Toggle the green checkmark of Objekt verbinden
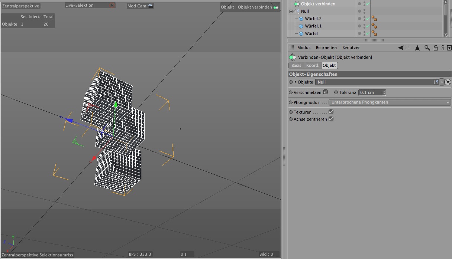 (368, 4)
